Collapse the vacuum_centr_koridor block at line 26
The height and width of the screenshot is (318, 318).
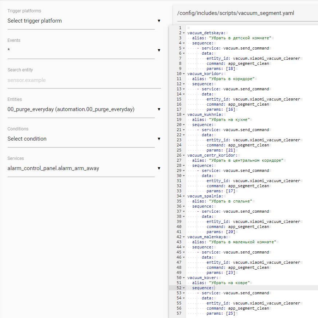click(184, 155)
